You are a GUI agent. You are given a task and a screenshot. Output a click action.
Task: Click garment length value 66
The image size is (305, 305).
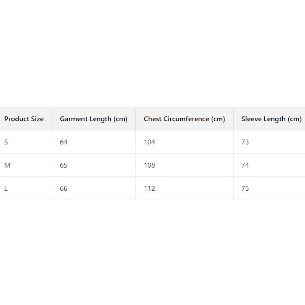64,189
